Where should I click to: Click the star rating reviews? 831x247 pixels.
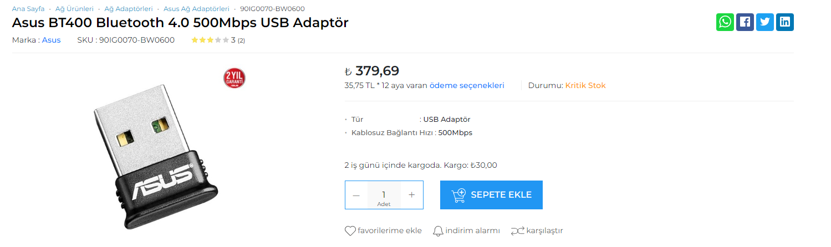pos(210,40)
